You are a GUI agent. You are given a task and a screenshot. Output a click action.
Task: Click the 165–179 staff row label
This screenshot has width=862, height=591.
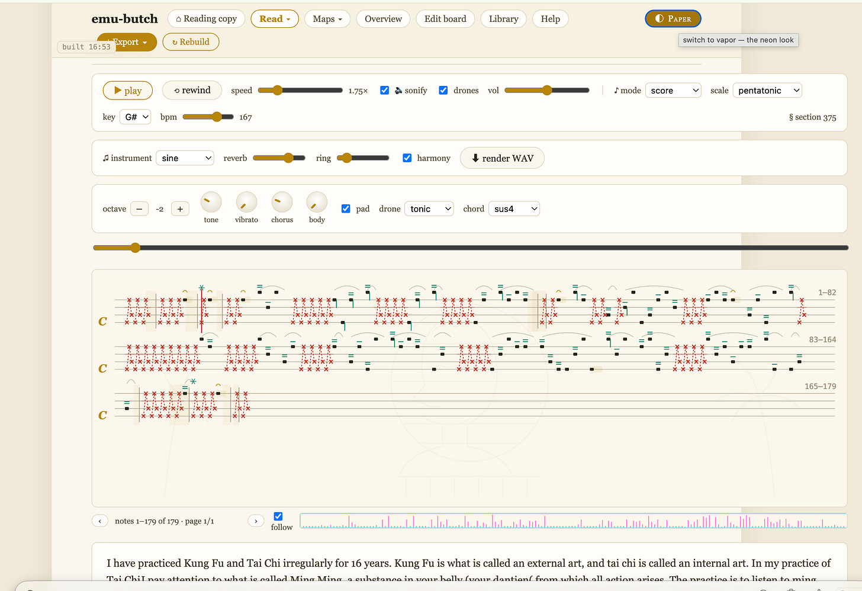pos(820,386)
